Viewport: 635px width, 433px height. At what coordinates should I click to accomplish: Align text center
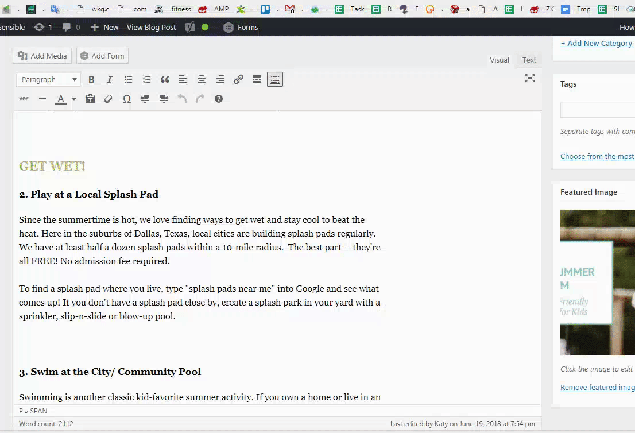[x=202, y=79]
